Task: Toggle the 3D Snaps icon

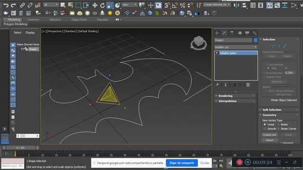Action: point(167,5)
